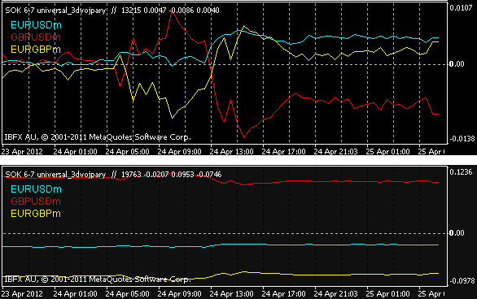This screenshot has height=299, width=477.
Task: Click the 0.0107 scale value on top chart
Action: (461, 8)
